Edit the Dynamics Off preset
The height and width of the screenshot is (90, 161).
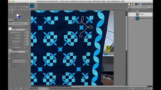(27, 51)
